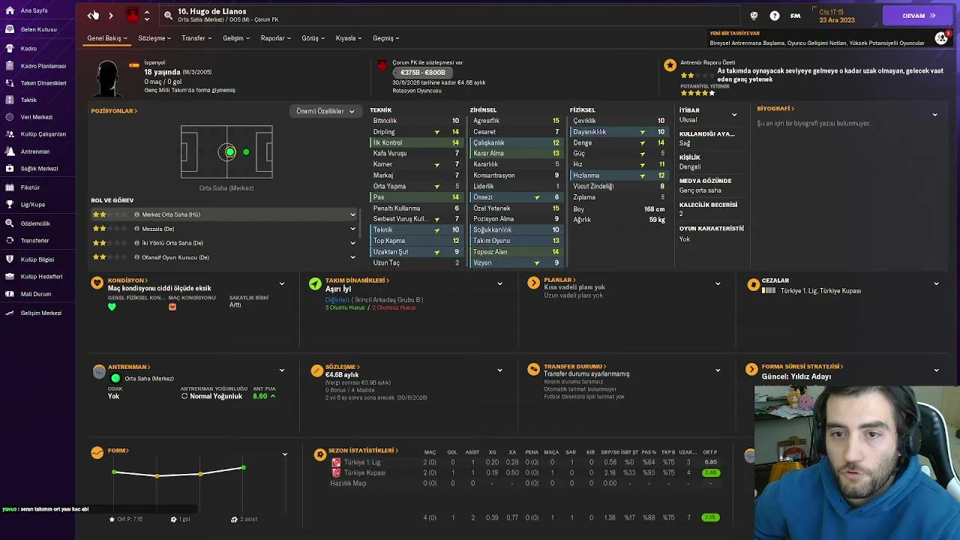Expand Mezzala (De) role row
This screenshot has width=960, height=540.
[x=352, y=229]
